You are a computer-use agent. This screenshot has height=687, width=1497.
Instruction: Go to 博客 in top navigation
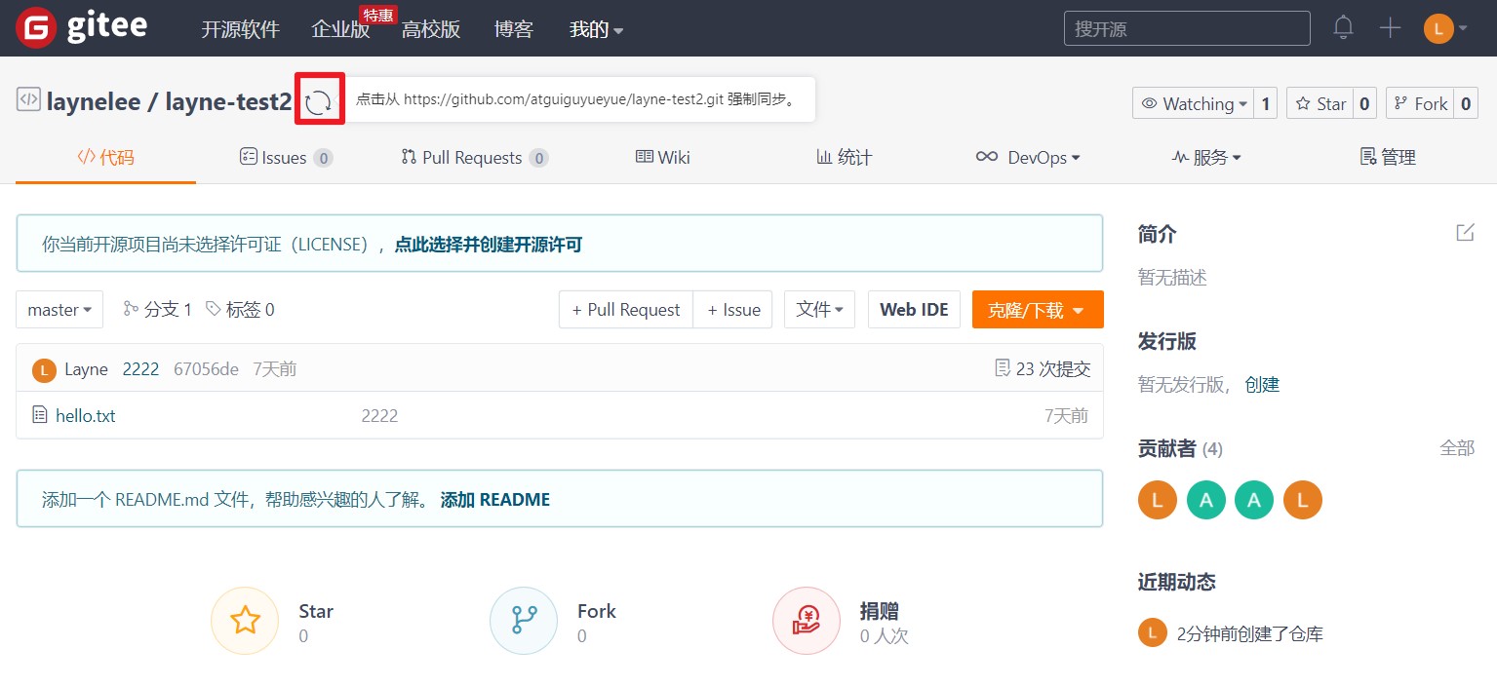click(x=514, y=29)
